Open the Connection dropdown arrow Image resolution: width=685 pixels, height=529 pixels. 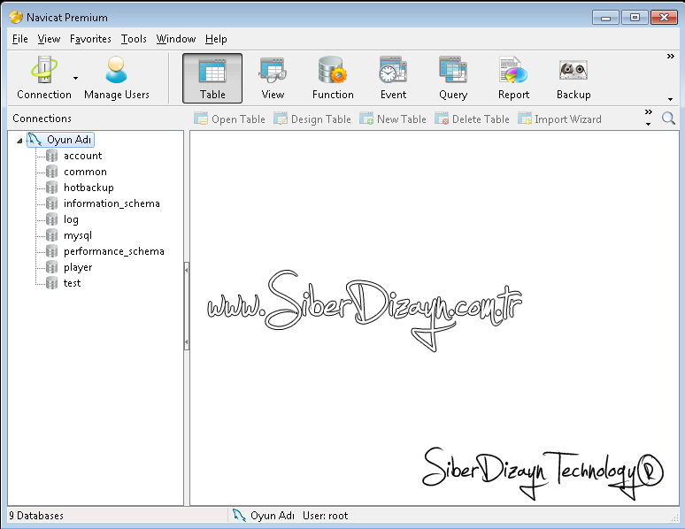coord(75,78)
